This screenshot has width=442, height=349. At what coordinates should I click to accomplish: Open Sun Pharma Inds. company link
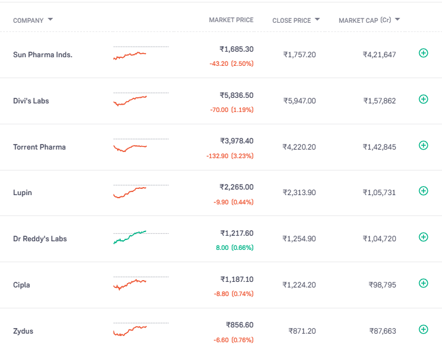pyautogui.click(x=43, y=55)
